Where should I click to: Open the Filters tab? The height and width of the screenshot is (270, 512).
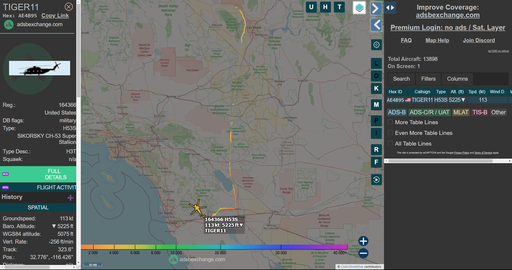(428, 79)
